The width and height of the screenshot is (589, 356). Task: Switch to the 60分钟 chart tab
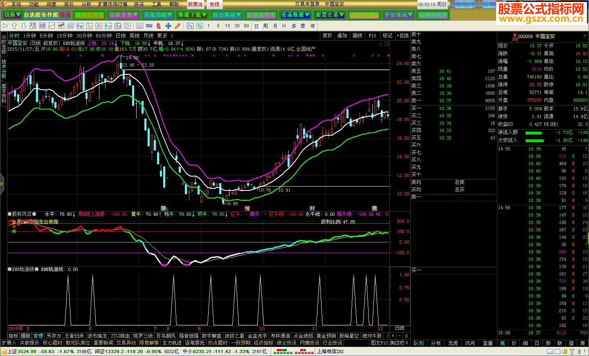click(104, 36)
